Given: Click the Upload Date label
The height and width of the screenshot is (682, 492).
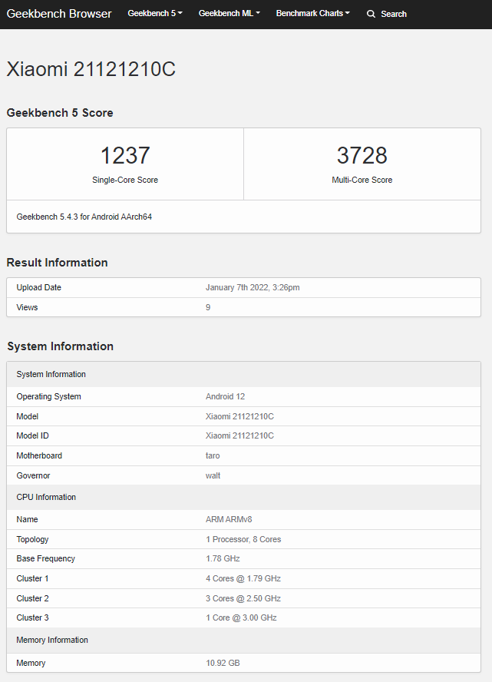Looking at the screenshot, I should [x=38, y=287].
